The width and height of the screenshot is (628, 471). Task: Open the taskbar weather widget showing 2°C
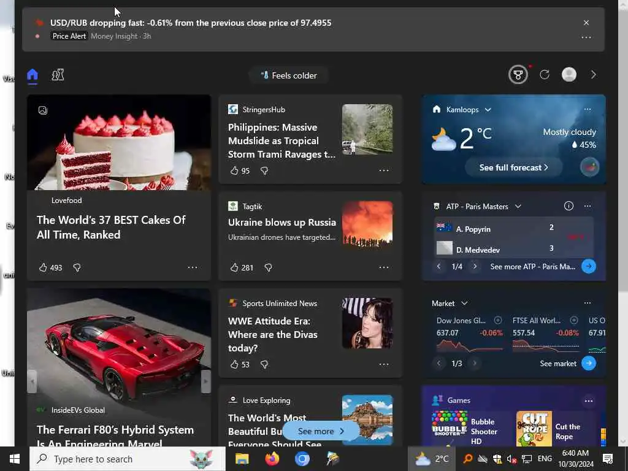point(432,459)
